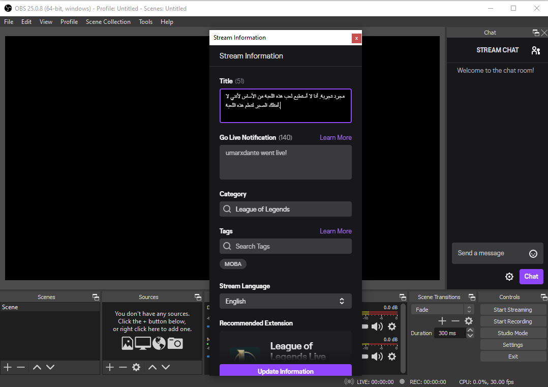The image size is (548, 387).
Task: Mute the lower audio mixer channel
Action: (377, 356)
